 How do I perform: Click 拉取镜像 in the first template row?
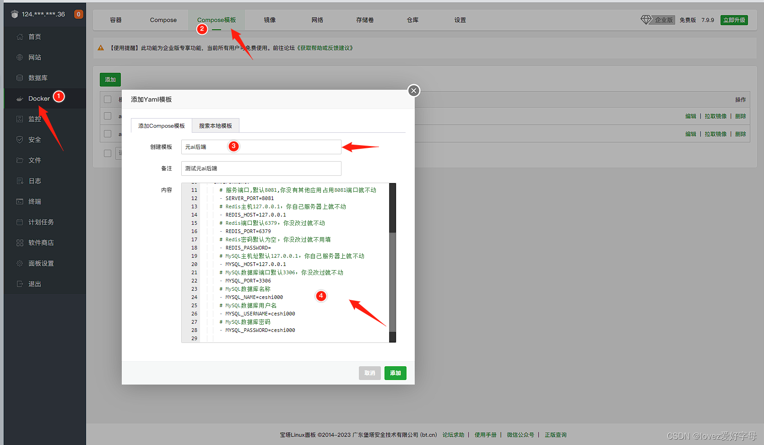coord(715,116)
